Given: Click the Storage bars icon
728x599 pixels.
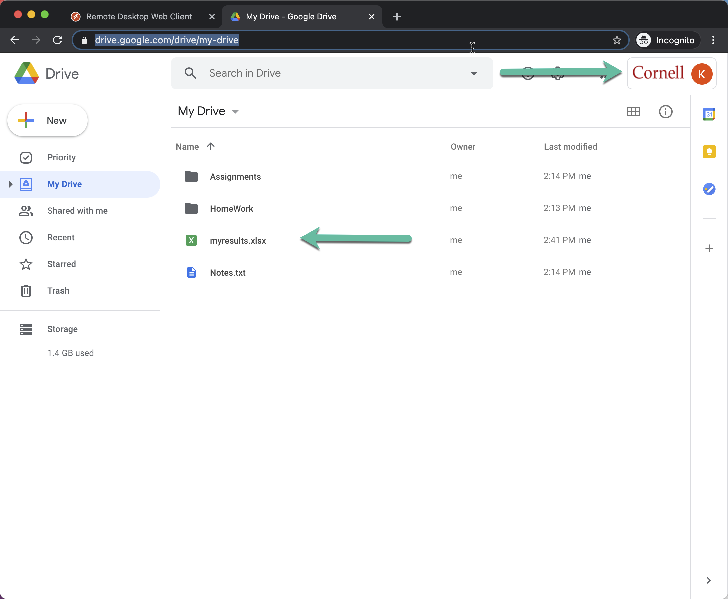Looking at the screenshot, I should pyautogui.click(x=26, y=329).
